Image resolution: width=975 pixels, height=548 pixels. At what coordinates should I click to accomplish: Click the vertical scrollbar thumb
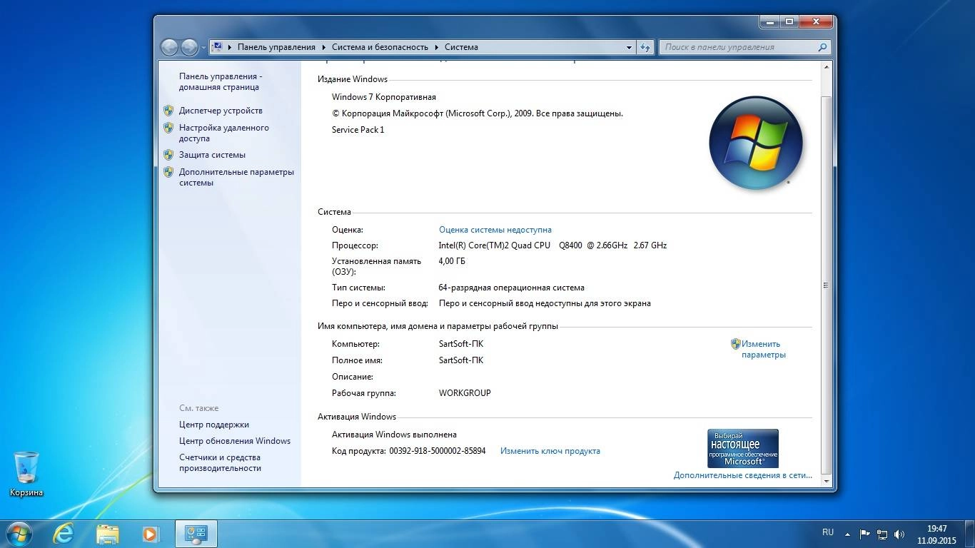(827, 285)
